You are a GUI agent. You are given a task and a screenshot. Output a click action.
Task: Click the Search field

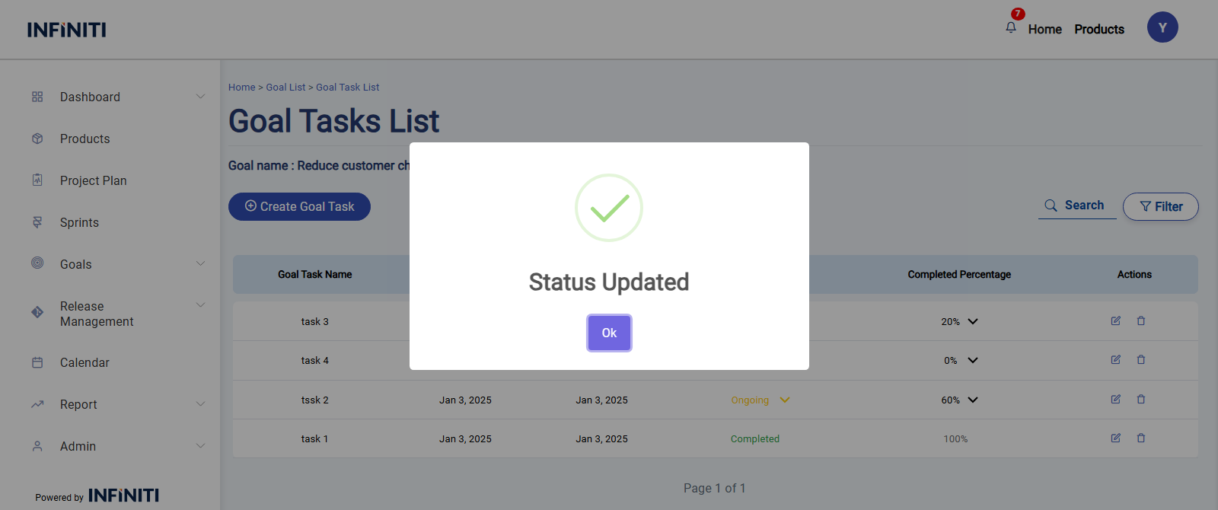coord(1077,206)
